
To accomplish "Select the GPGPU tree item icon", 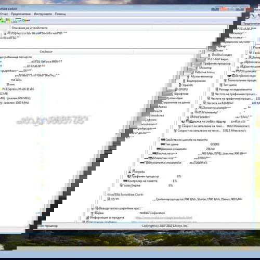I will point(176,89).
